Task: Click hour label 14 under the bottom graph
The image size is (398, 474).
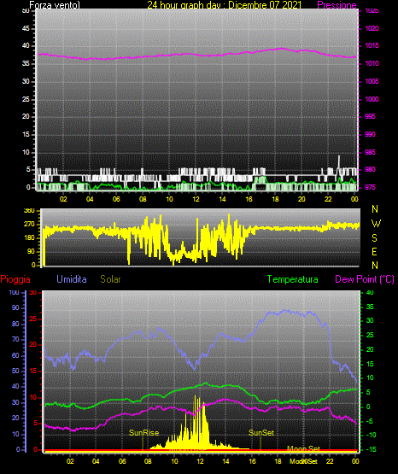Action: coord(225,461)
